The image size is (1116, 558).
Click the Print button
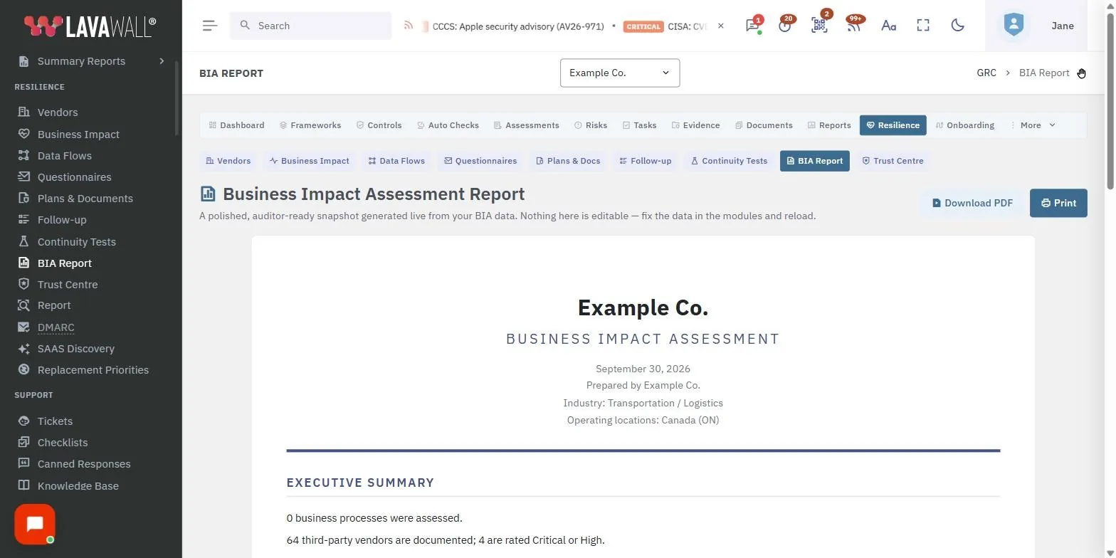tap(1058, 203)
